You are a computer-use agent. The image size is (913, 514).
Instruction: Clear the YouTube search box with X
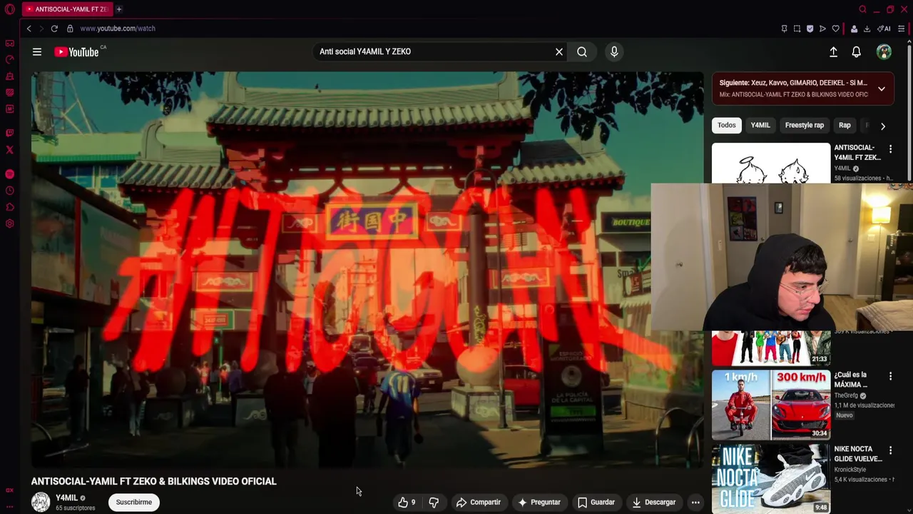click(559, 51)
